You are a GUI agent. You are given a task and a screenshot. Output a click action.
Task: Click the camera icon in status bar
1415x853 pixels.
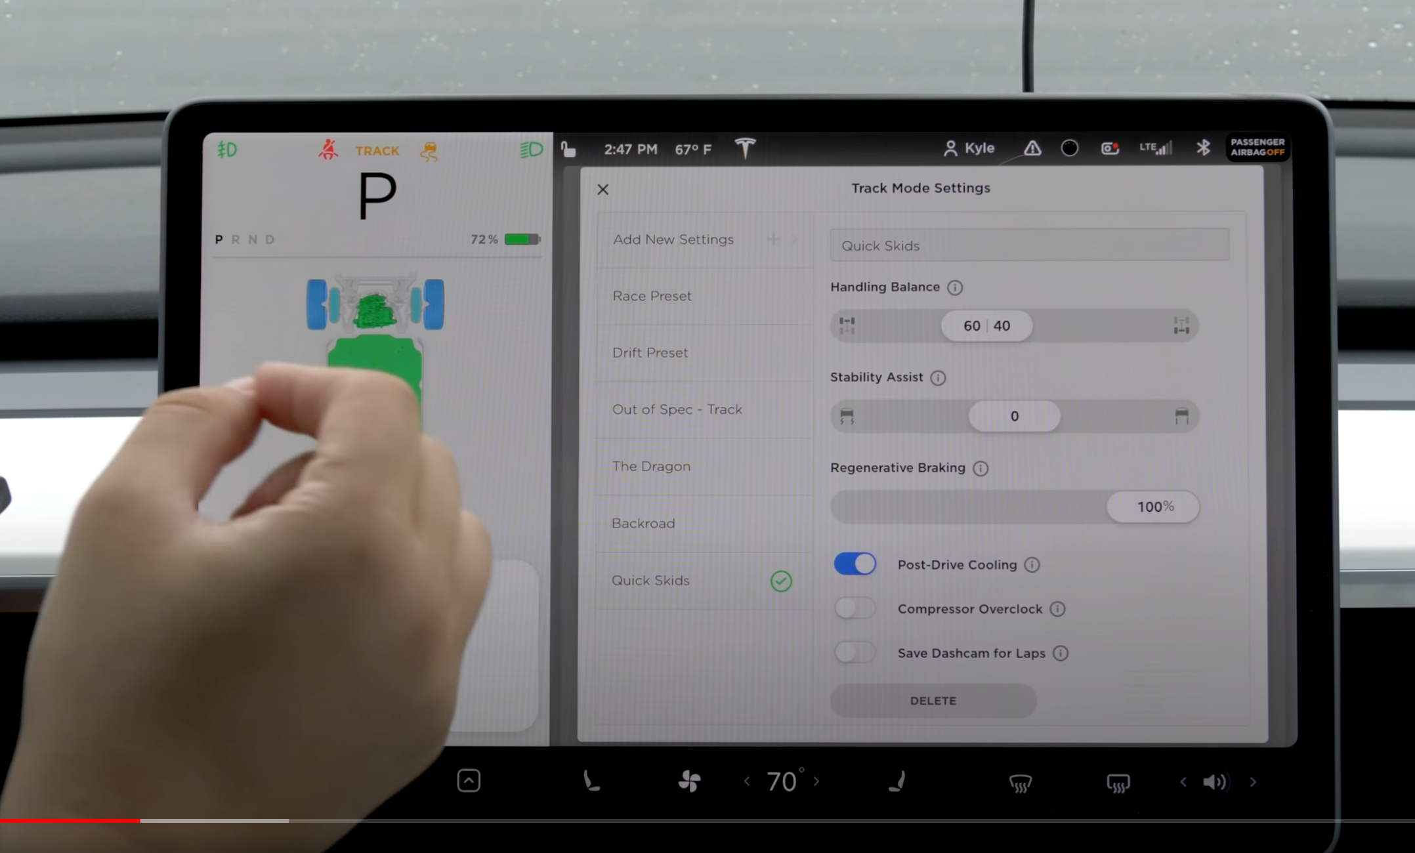1109,150
